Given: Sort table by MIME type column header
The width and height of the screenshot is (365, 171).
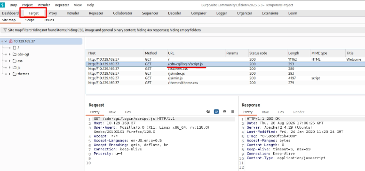Looking at the screenshot, I should pyautogui.click(x=327, y=53).
